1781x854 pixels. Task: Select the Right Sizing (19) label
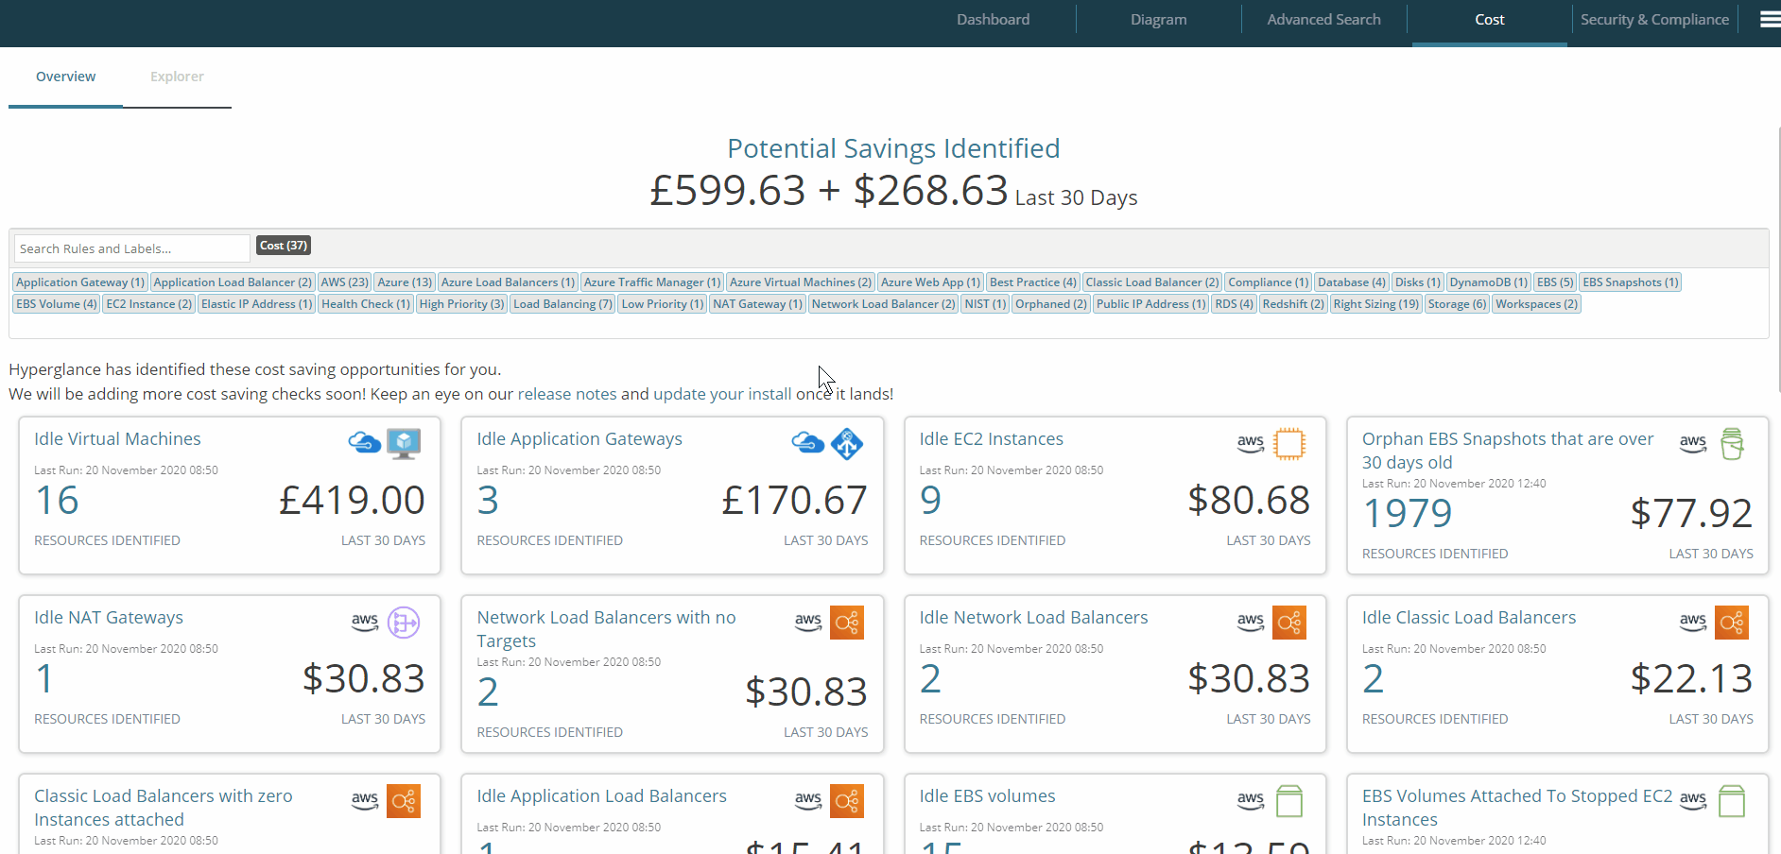(1376, 303)
